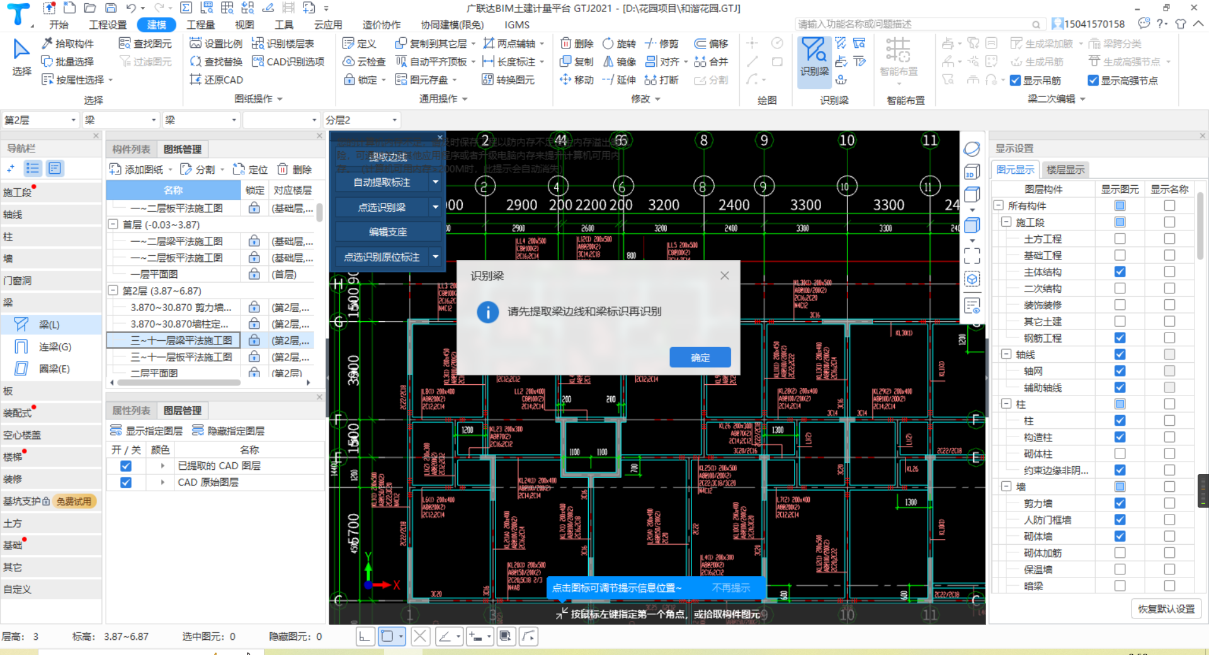Click 隐藏指定图层 hide specified layer icon
This screenshot has height=655, width=1209.
click(228, 431)
